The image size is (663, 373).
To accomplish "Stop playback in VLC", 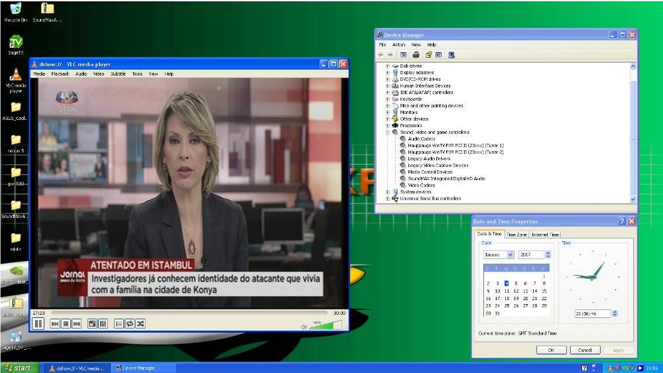I will 66,323.
